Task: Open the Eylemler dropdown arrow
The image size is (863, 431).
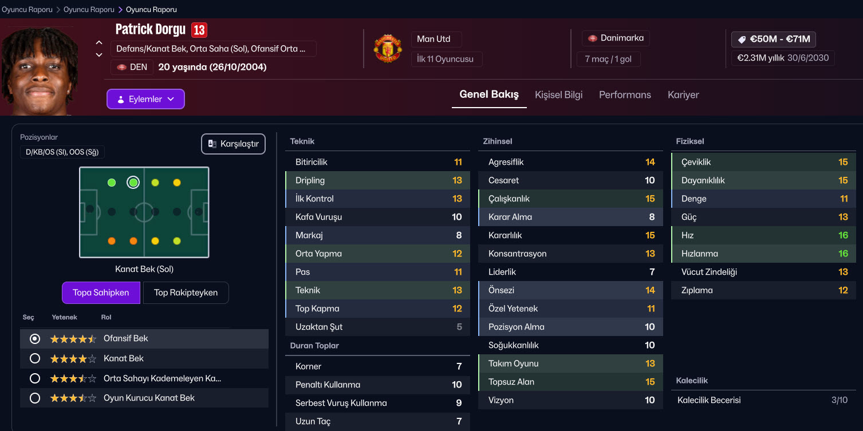Action: (x=171, y=99)
